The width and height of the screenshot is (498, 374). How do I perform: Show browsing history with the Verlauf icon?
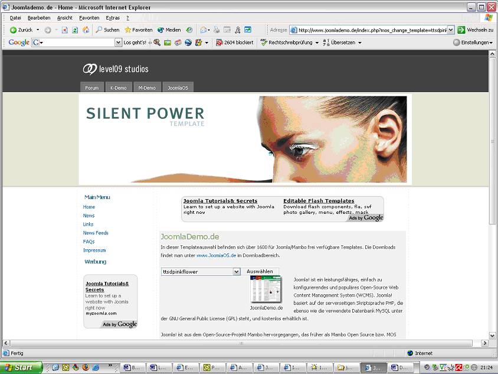(189, 30)
